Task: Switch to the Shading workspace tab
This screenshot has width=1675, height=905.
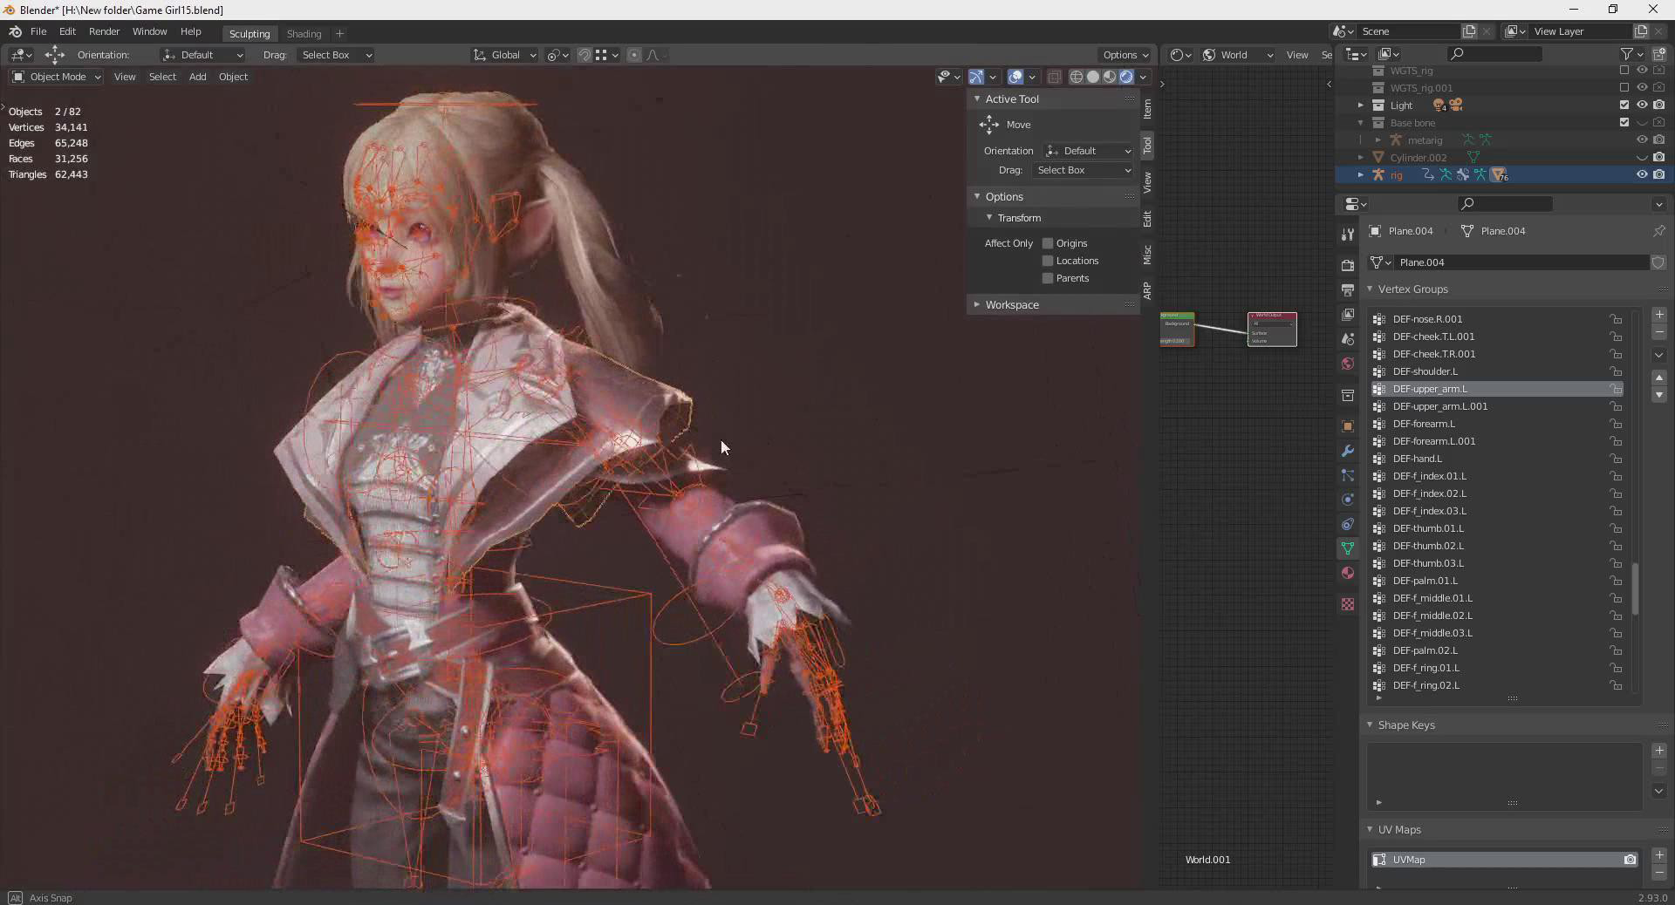Action: tap(304, 33)
